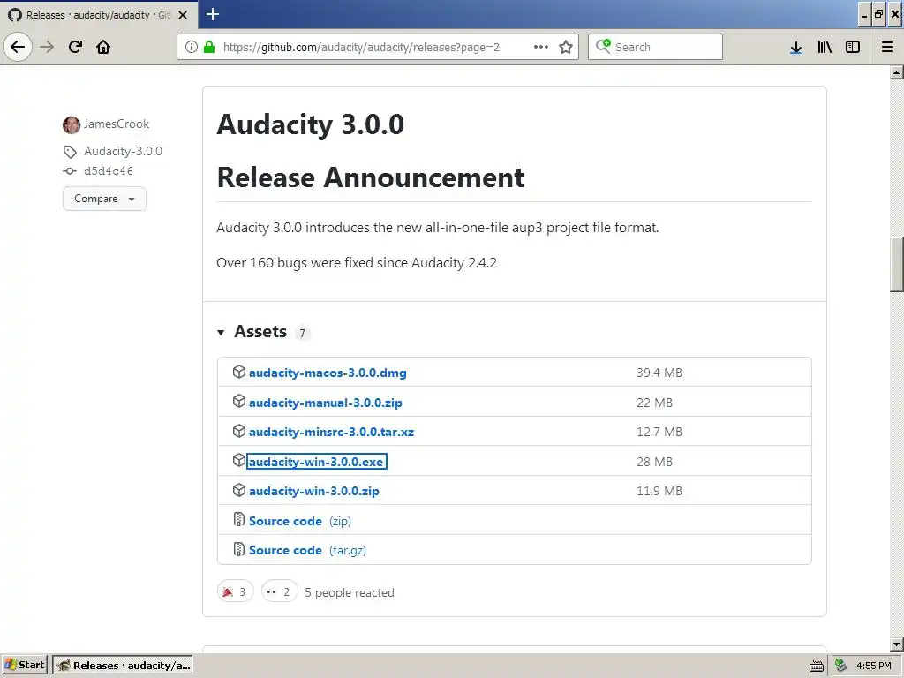Click the forward navigation arrow
904x678 pixels.
[x=47, y=47]
